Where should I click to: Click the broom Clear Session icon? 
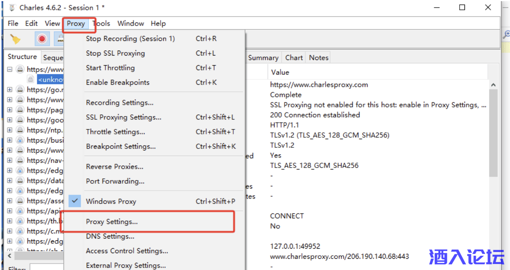click(x=15, y=39)
